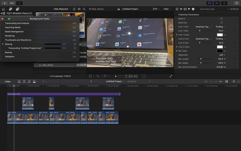Open the Select tool arrow popup
Screen dimensions: 241x151
point(44,82)
